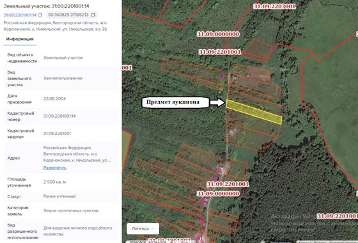Screen dimensions: 358x243
Task: Copy cadastral number 31:09:2201001:14 with copy icon
Action: (40, 15)
